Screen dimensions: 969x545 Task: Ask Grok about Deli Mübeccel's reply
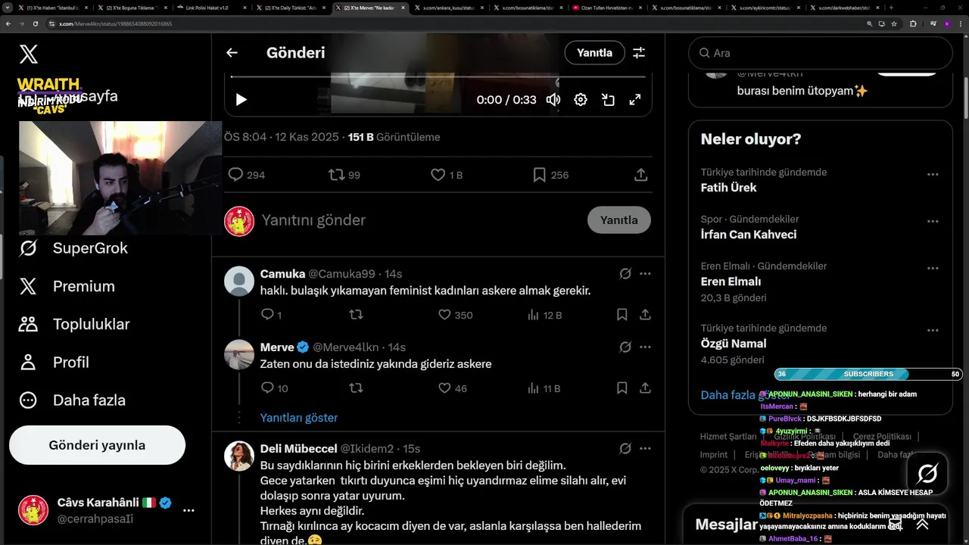coord(625,448)
